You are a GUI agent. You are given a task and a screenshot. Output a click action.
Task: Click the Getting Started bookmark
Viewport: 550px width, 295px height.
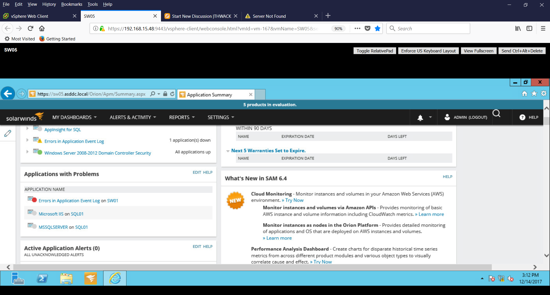coord(57,39)
